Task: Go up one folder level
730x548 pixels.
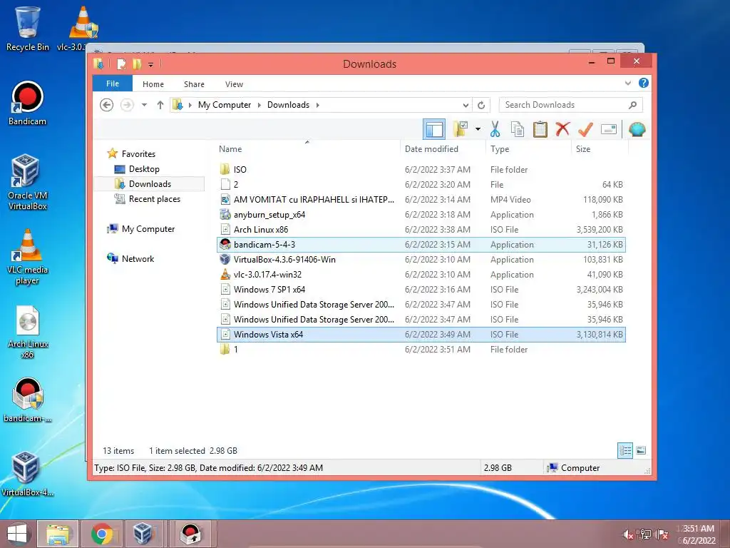Action: point(160,105)
